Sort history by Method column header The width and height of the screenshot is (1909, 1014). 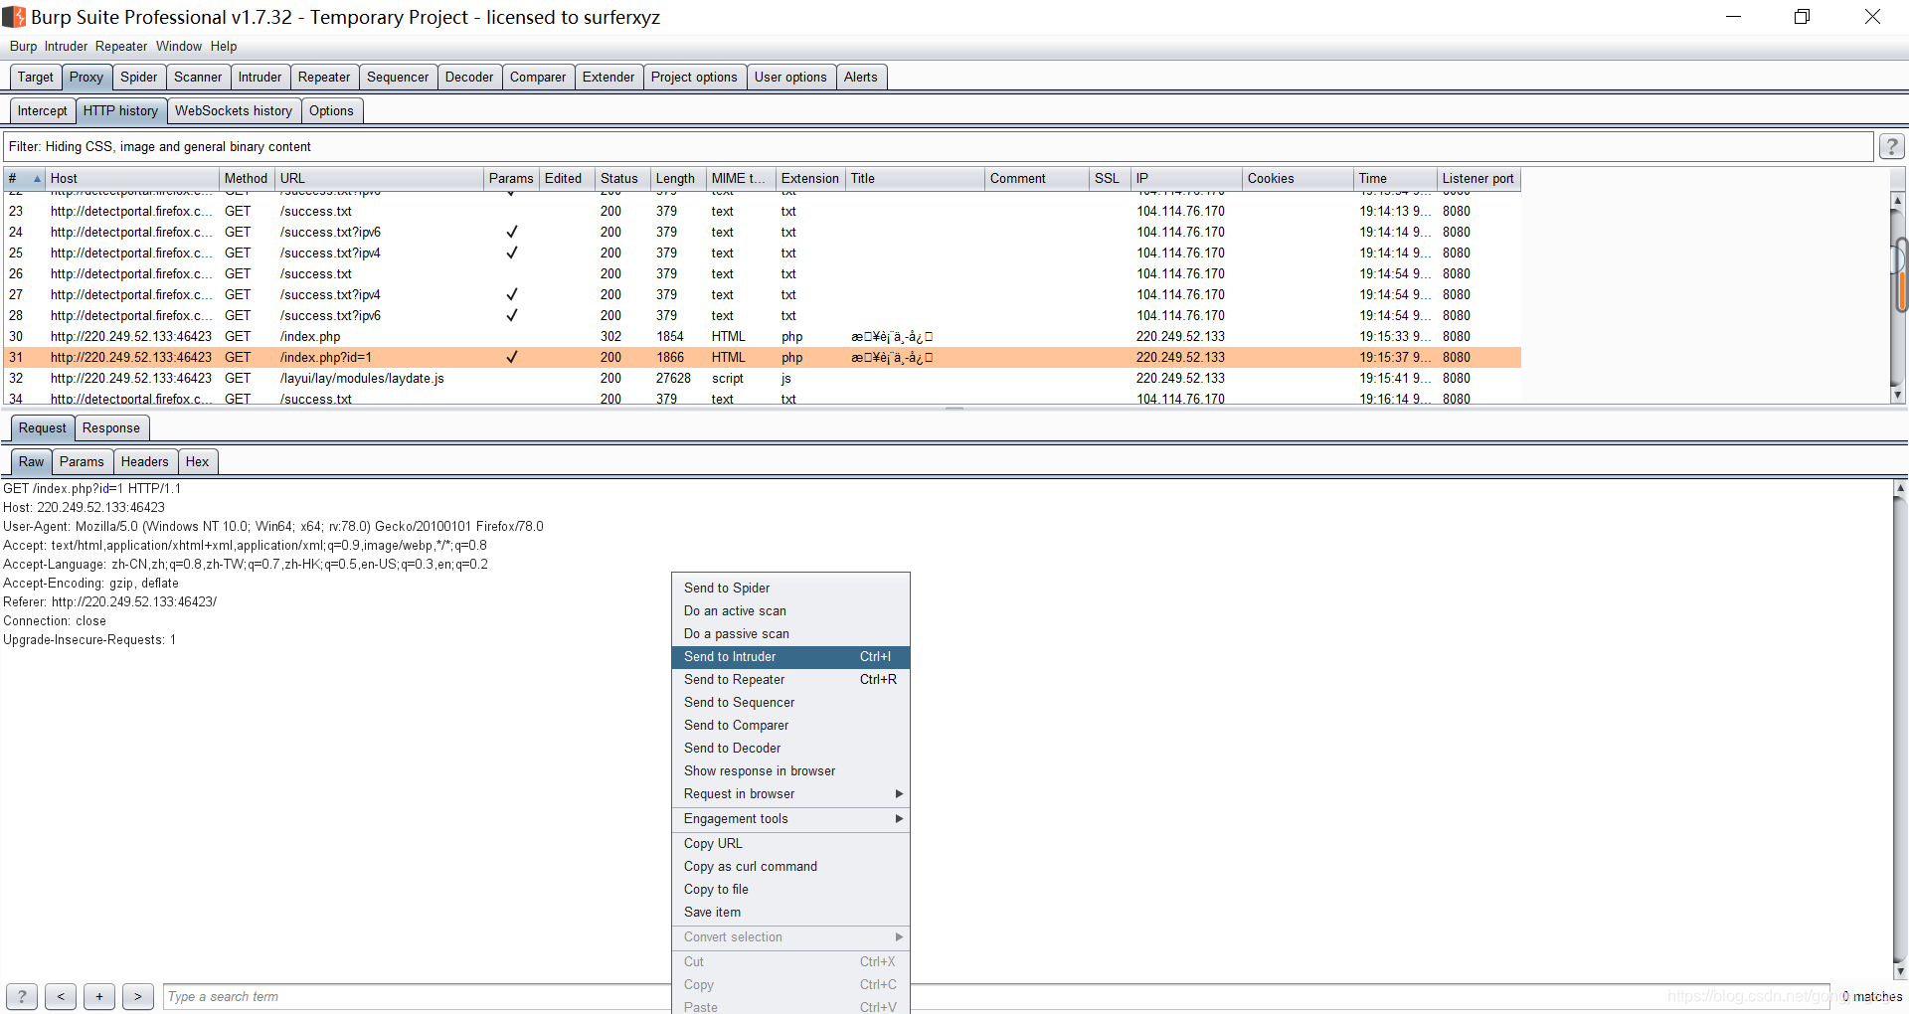click(247, 179)
